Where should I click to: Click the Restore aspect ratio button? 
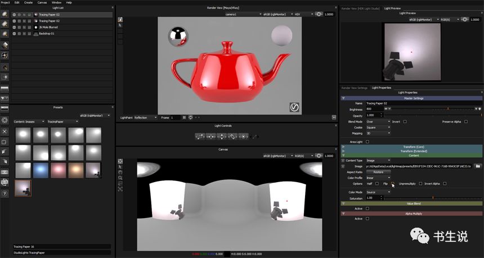click(x=378, y=172)
